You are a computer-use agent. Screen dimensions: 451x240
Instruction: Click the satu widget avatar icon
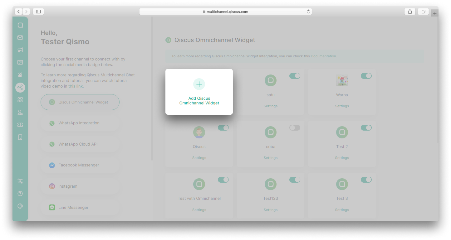(271, 80)
